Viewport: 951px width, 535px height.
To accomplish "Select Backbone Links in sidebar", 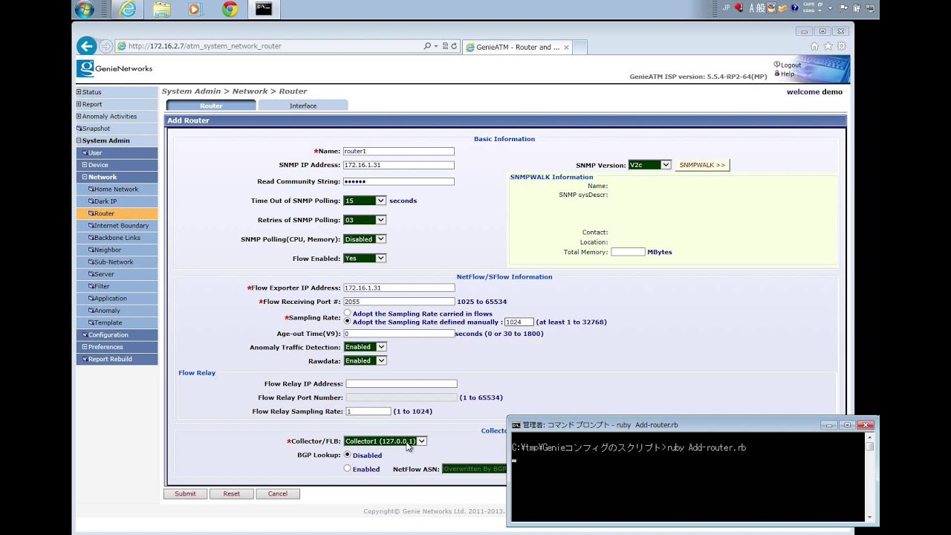I will tap(117, 238).
